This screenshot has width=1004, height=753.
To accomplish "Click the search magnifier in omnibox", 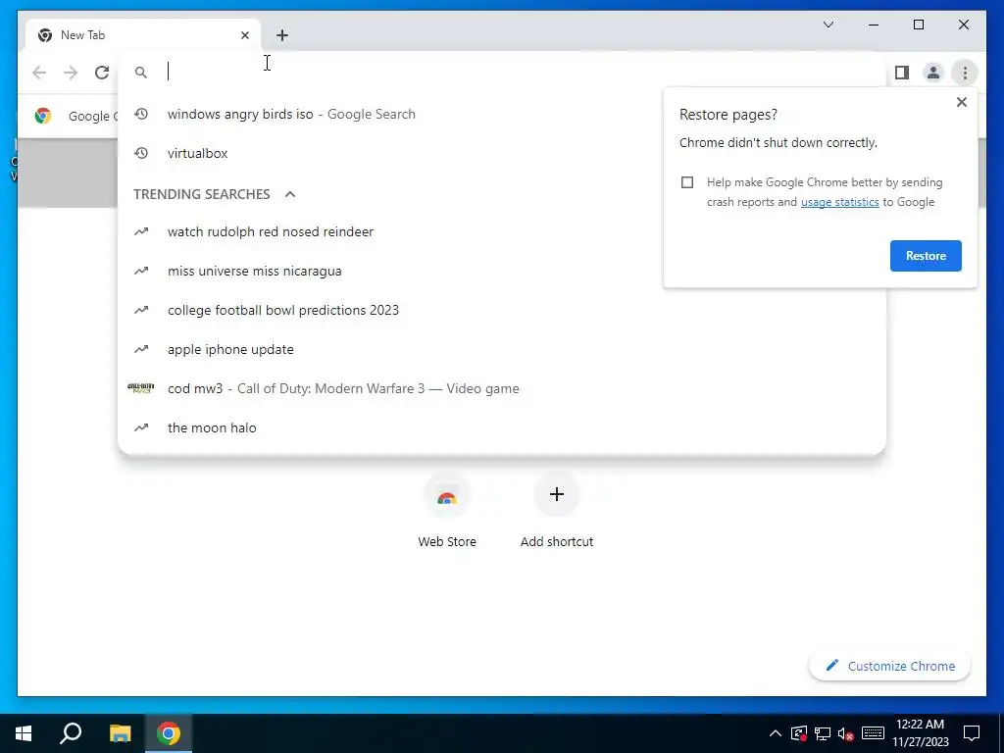I will [141, 73].
